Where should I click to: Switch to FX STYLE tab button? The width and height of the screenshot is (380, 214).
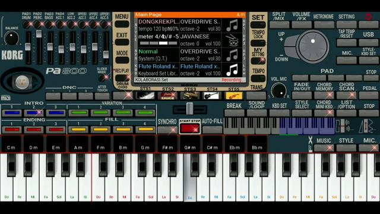click(346, 148)
